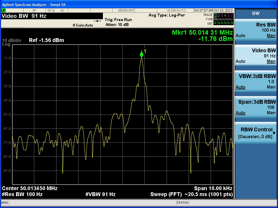This screenshot has height=208, width=278.
Task: Click the Video BW 91 Hz entry field
Action: coord(52,16)
